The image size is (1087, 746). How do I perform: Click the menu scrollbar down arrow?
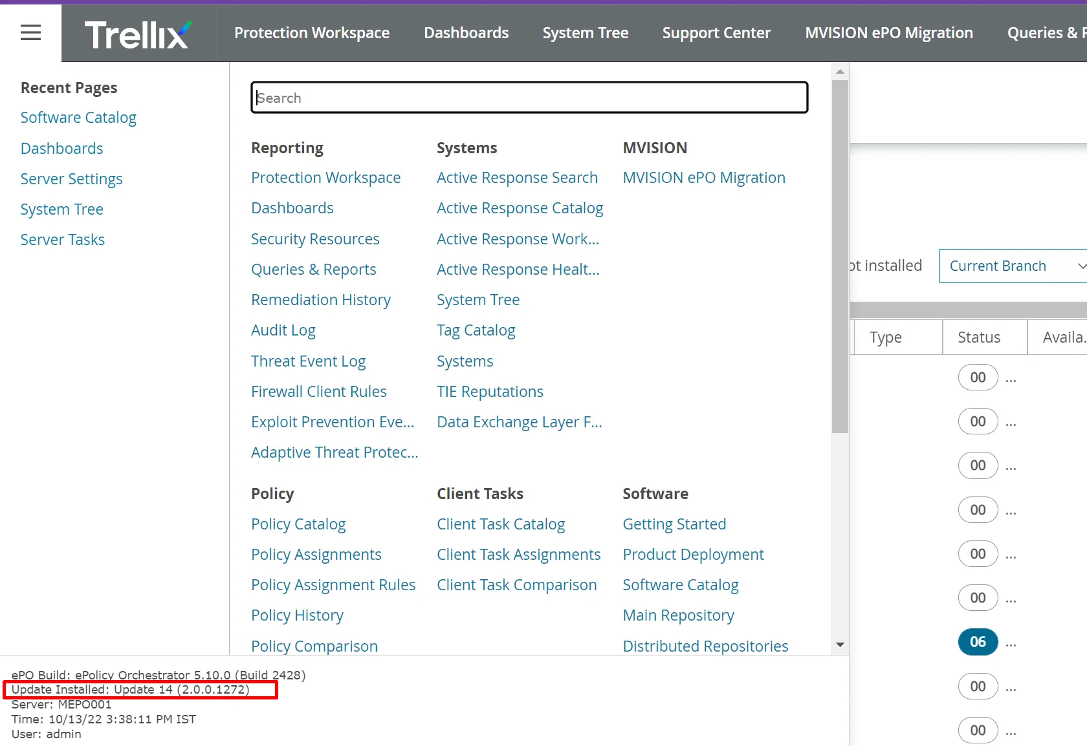(840, 645)
